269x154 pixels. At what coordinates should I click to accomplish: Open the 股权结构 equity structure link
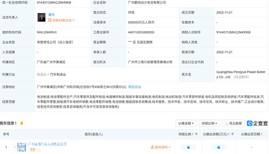point(161,147)
